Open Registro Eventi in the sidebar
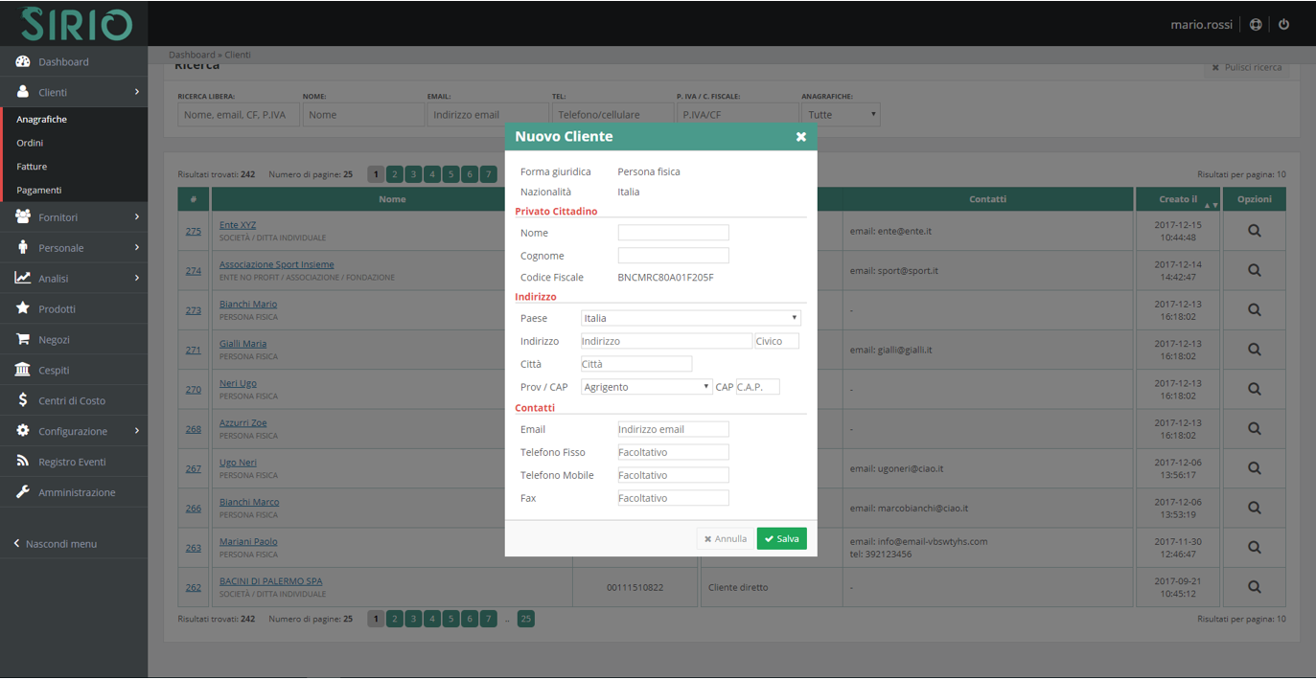The width and height of the screenshot is (1316, 680). [72, 462]
